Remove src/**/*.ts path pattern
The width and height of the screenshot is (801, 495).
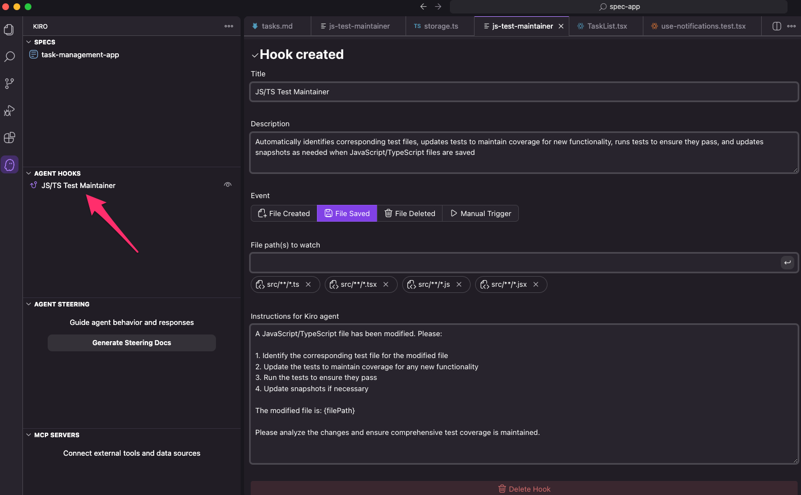click(x=308, y=285)
